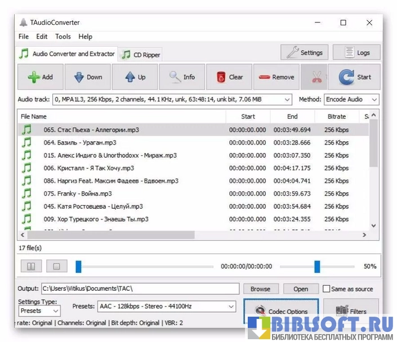Open the Tools menu
Screen dimensions: 397x342
[63, 37]
